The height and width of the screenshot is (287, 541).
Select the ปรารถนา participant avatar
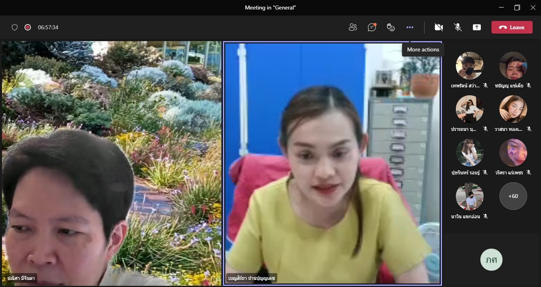470,109
